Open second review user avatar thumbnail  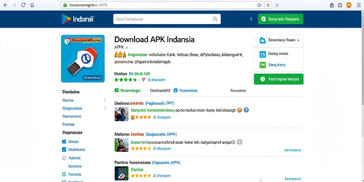(x=122, y=145)
